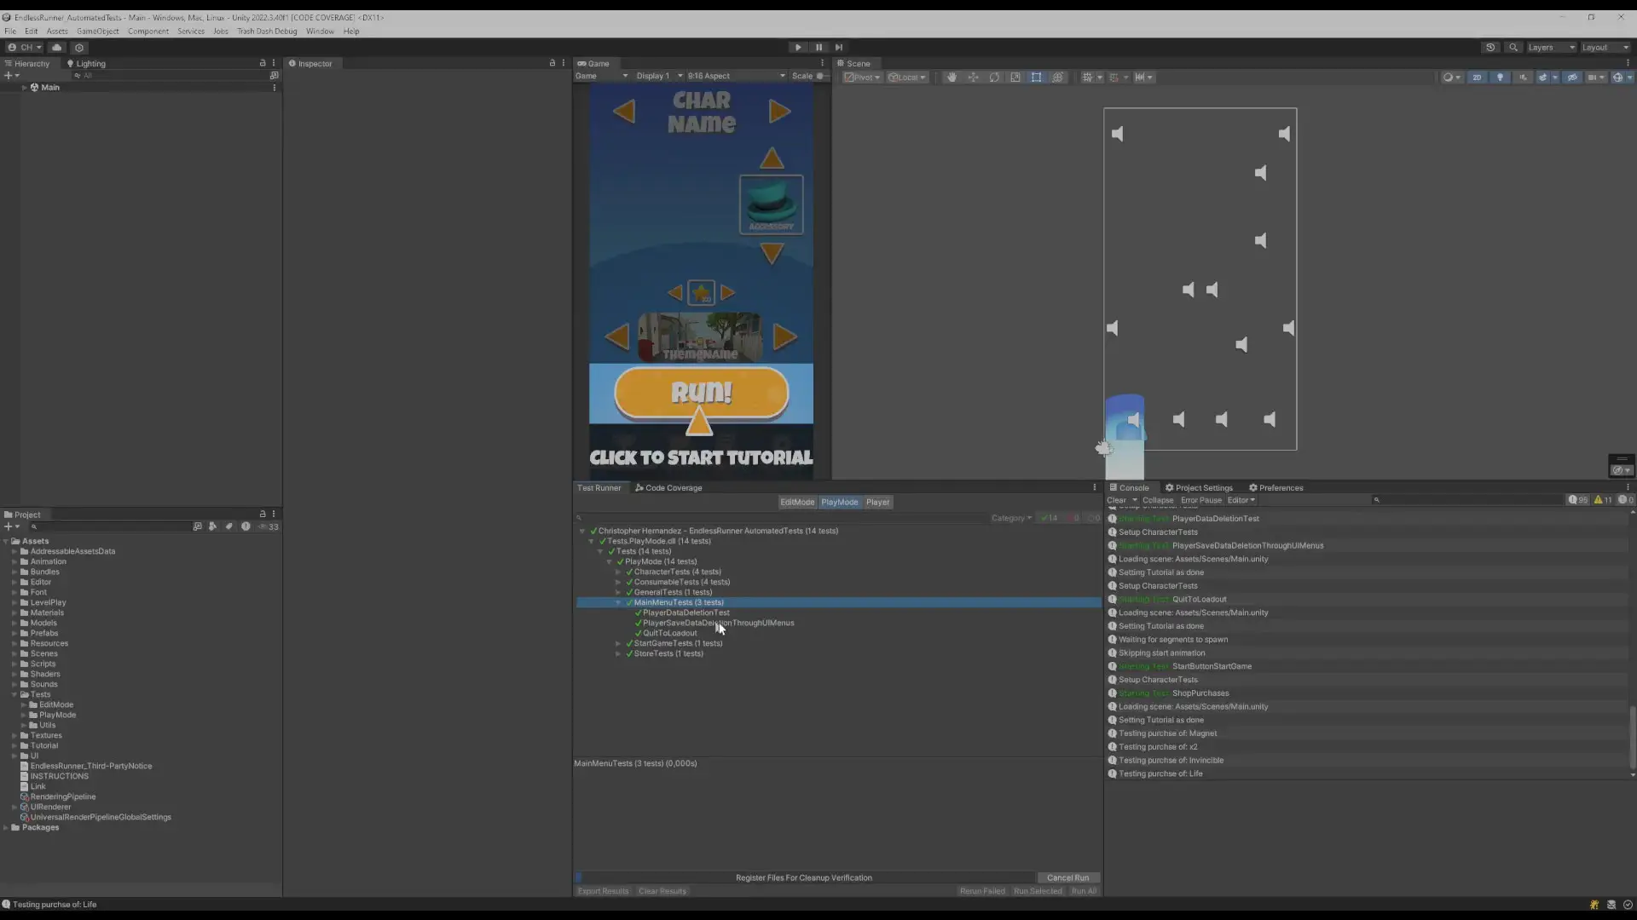Open the Layout dropdown
Screen dimensions: 1637x920
click(x=1605, y=48)
